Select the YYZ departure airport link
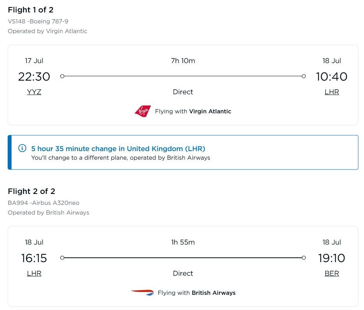This screenshot has height=310, width=364. tap(34, 92)
